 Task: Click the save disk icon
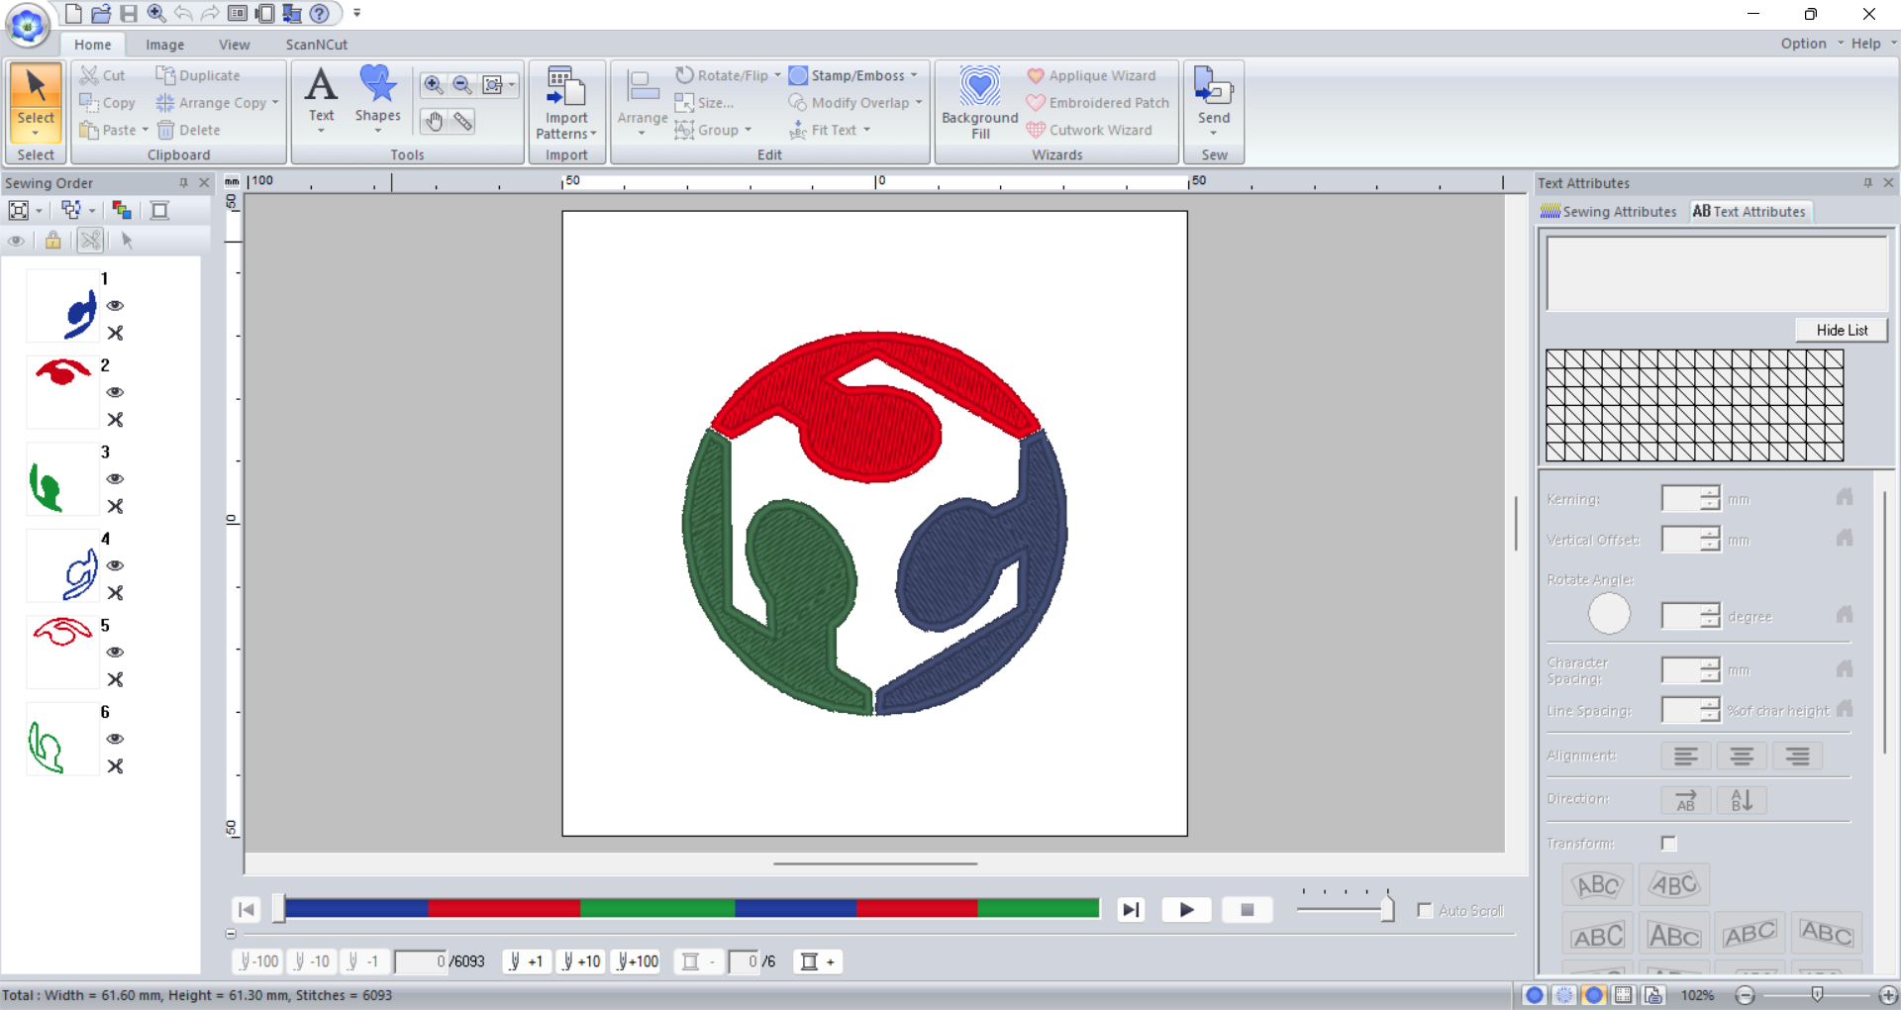(x=129, y=13)
